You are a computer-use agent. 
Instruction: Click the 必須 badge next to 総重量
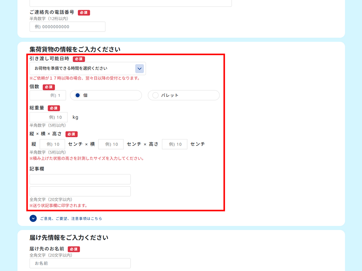[x=54, y=108]
